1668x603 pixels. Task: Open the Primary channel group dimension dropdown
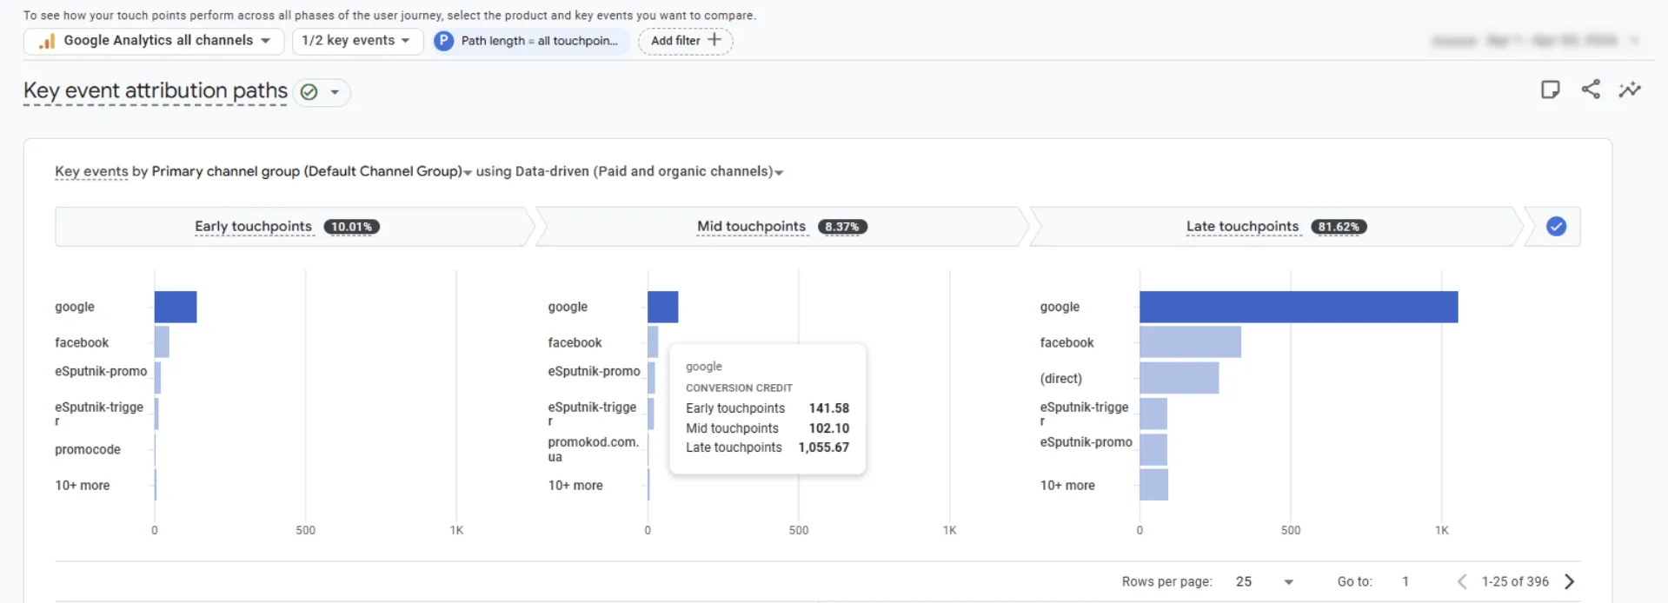click(311, 171)
